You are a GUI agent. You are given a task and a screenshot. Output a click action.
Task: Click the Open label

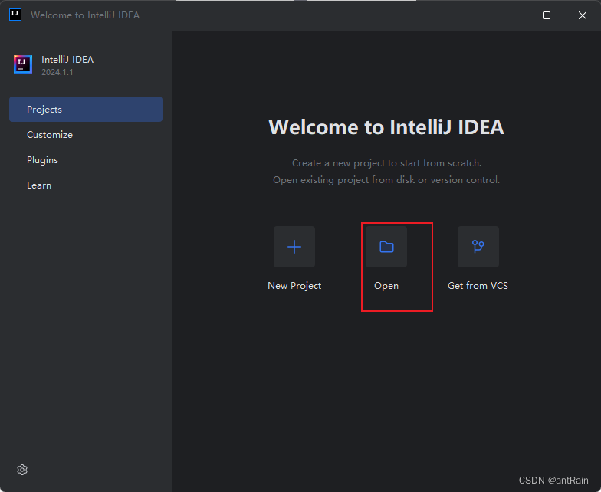point(386,286)
